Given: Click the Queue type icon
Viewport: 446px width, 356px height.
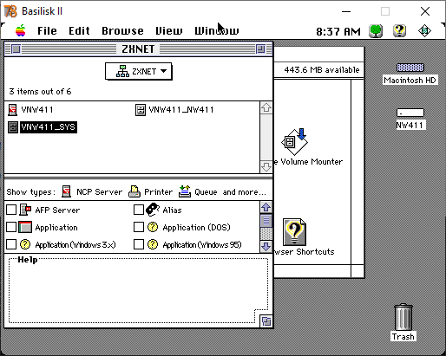Looking at the screenshot, I should pos(185,191).
